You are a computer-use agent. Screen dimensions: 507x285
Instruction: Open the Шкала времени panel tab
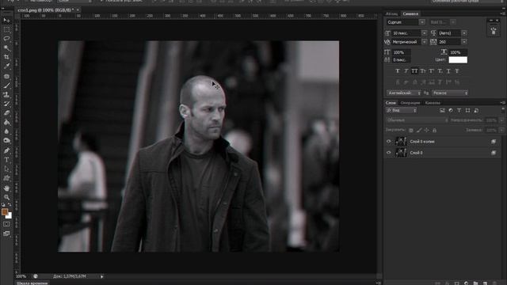click(32, 283)
